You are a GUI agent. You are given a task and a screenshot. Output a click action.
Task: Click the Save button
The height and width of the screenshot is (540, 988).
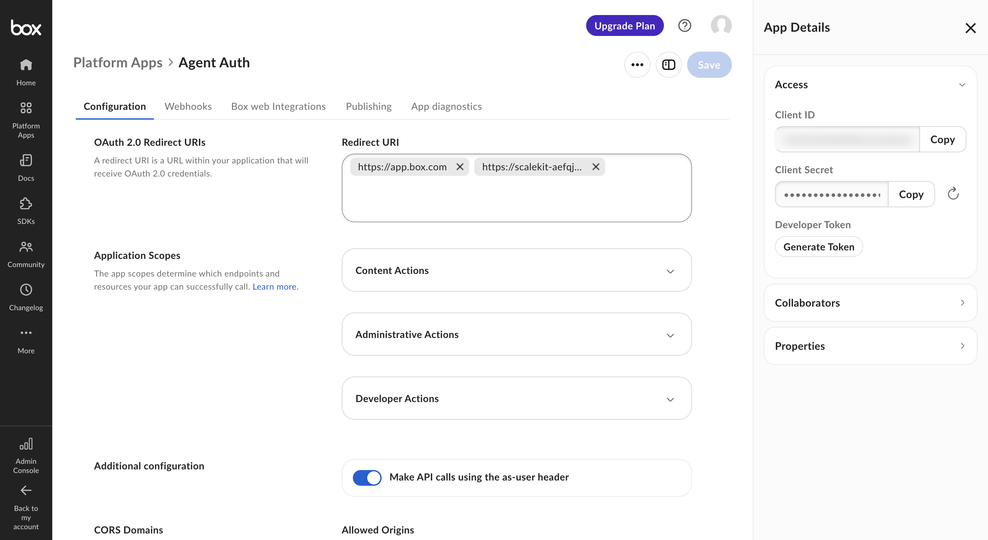(x=709, y=65)
